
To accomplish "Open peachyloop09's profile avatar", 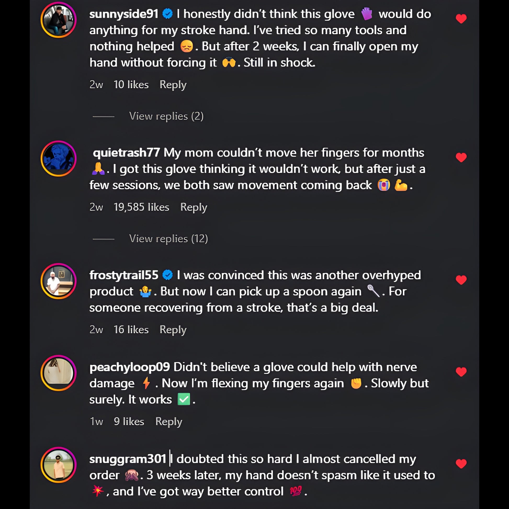I will point(59,373).
